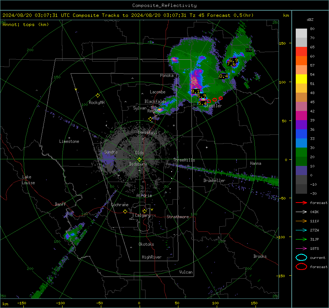Click the magenta 18TS arrow legend icon
The height and width of the screenshot is (308, 329).
click(301, 249)
